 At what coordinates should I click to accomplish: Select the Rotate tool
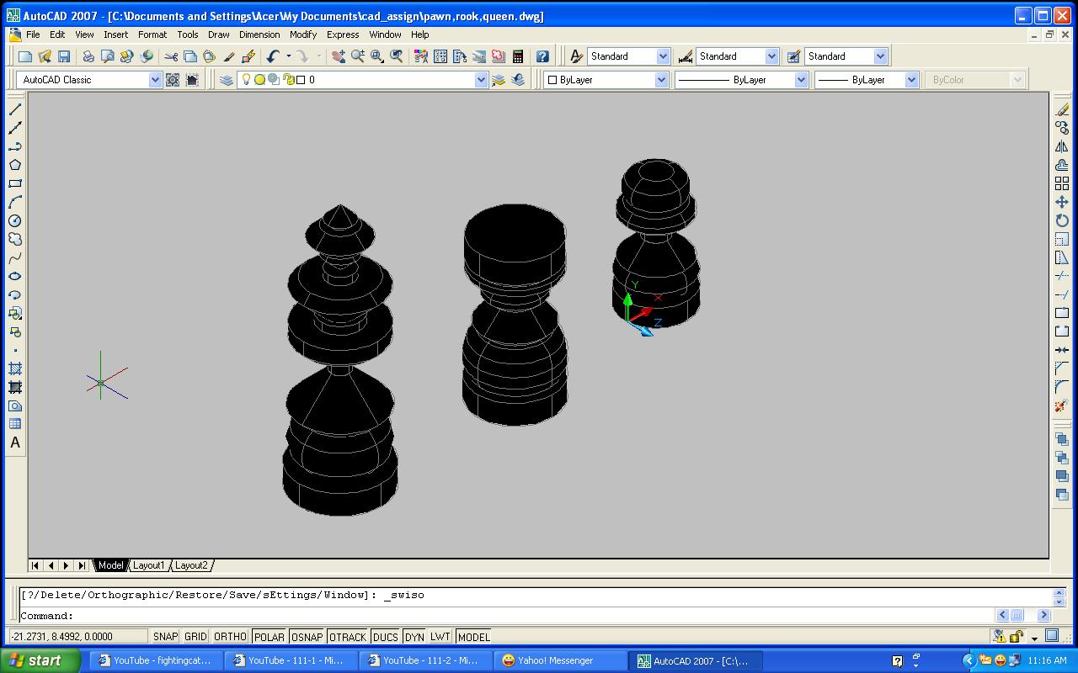(x=1062, y=220)
